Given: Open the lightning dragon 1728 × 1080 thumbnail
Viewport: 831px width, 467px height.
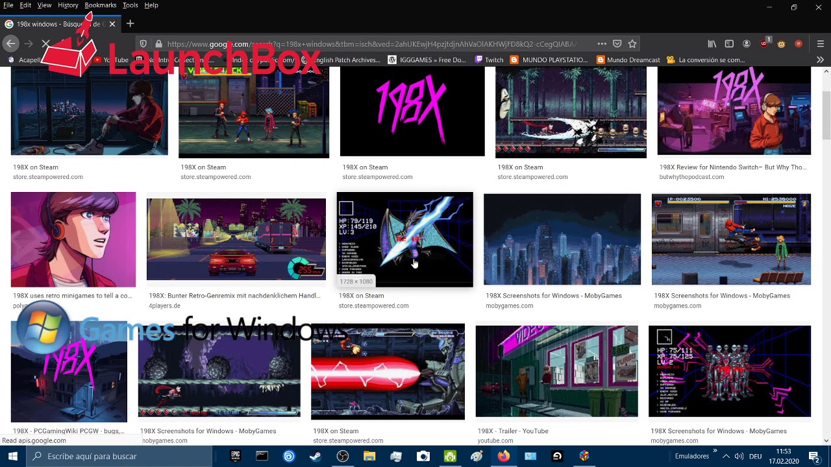Looking at the screenshot, I should pos(404,239).
